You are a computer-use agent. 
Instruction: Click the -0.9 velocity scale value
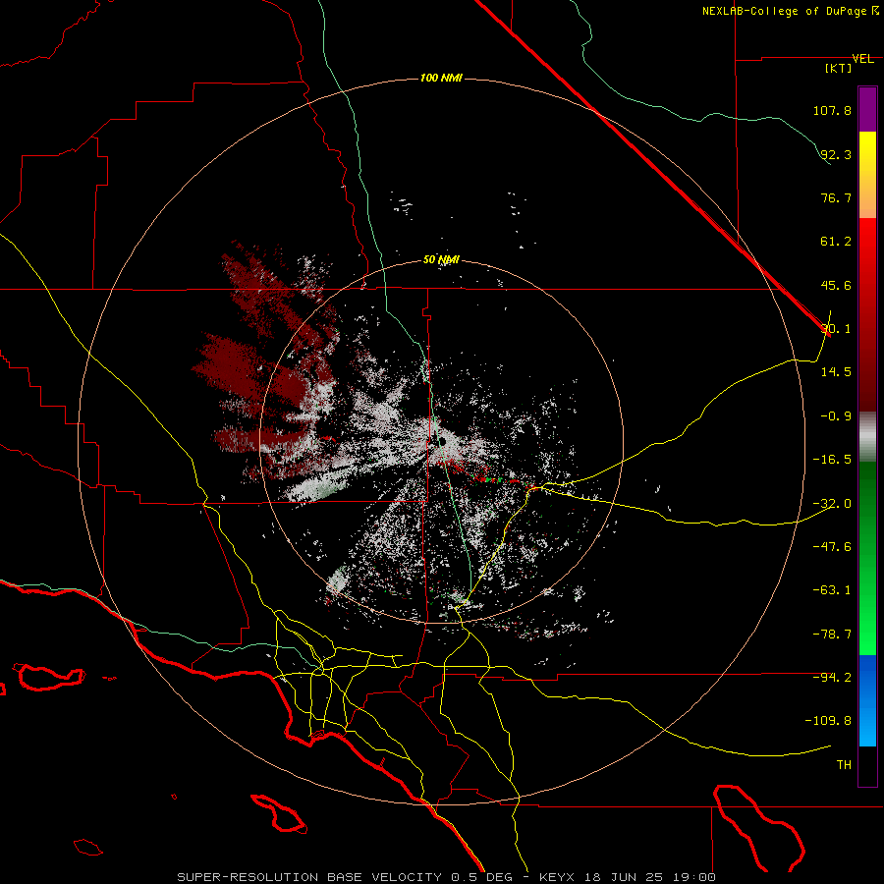(x=836, y=416)
